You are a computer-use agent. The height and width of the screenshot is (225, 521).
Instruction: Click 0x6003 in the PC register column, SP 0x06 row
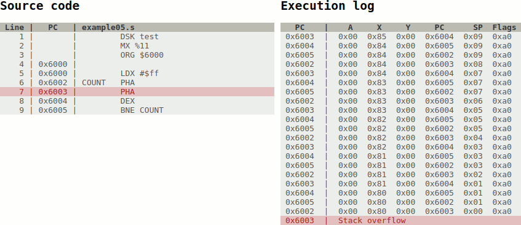[439, 101]
